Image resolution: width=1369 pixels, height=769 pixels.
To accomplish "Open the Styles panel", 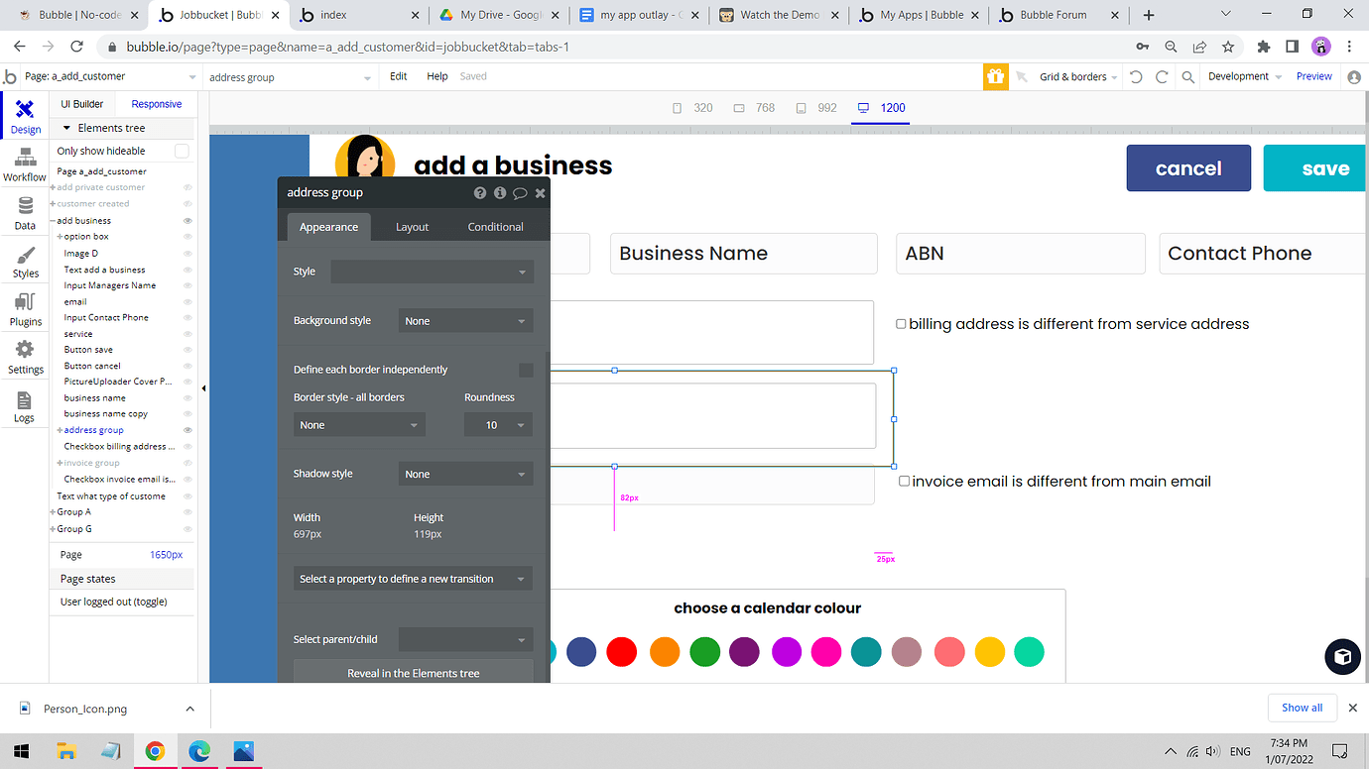I will [x=24, y=260].
